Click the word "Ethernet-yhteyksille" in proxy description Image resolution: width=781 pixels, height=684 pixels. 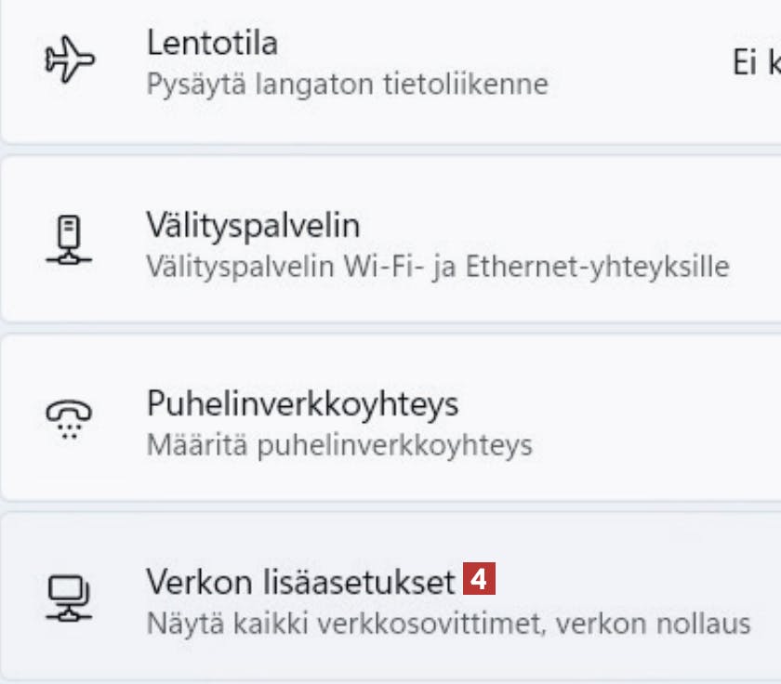click(x=597, y=266)
